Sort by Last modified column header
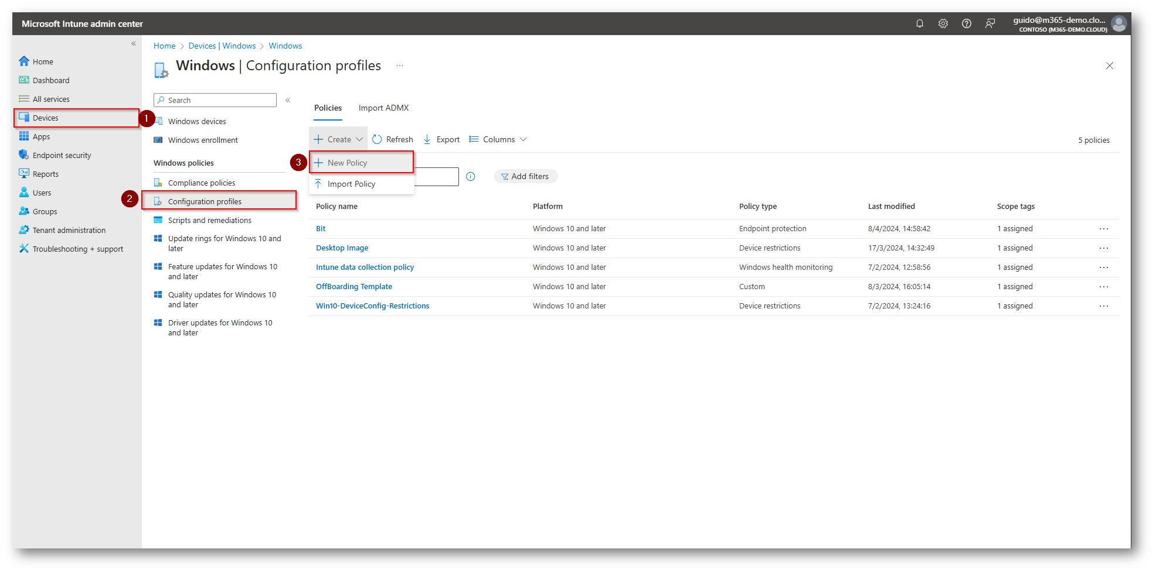 pyautogui.click(x=892, y=206)
